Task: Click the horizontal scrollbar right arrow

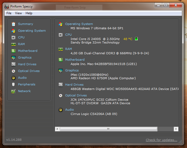Action: coord(176,129)
